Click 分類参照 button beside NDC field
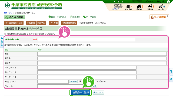 pyautogui.click(x=73, y=81)
